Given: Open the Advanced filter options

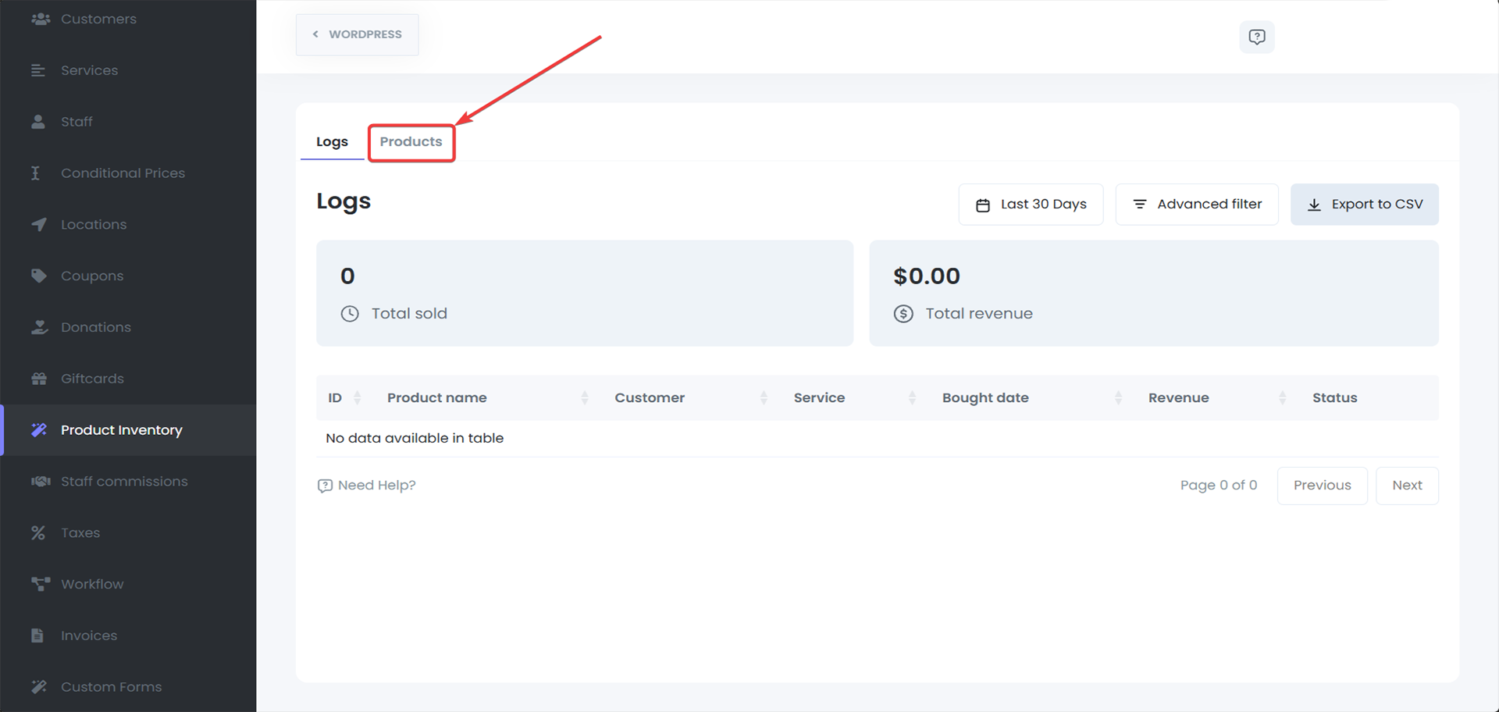Looking at the screenshot, I should pos(1197,204).
